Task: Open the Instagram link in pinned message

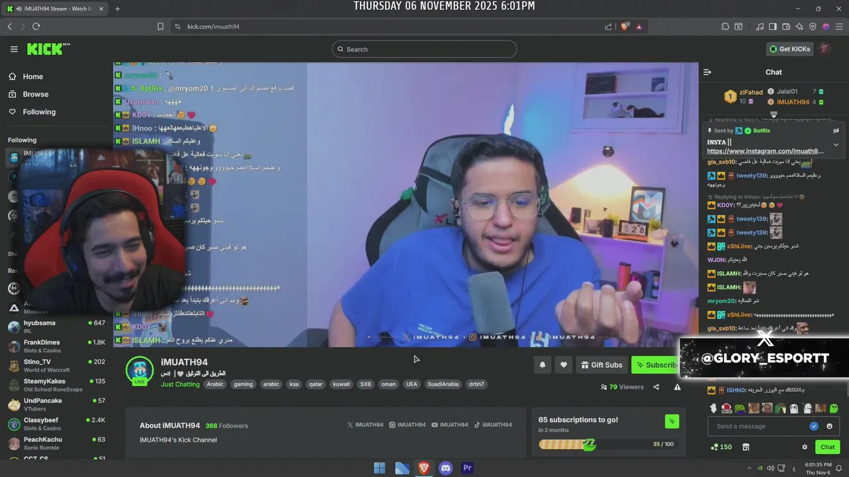Action: (765, 151)
